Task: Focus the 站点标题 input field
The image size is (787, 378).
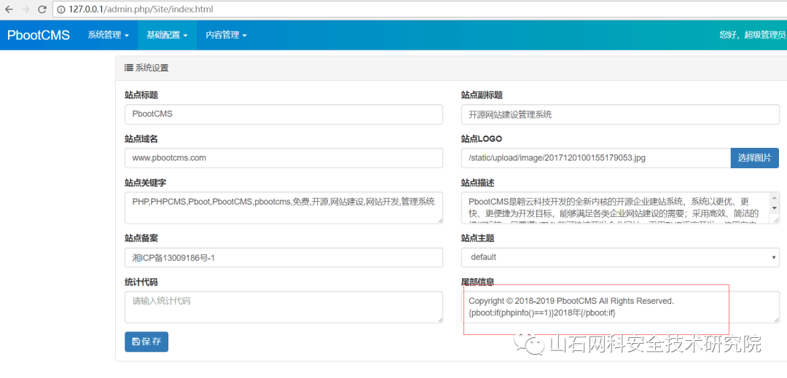Action: tap(283, 114)
